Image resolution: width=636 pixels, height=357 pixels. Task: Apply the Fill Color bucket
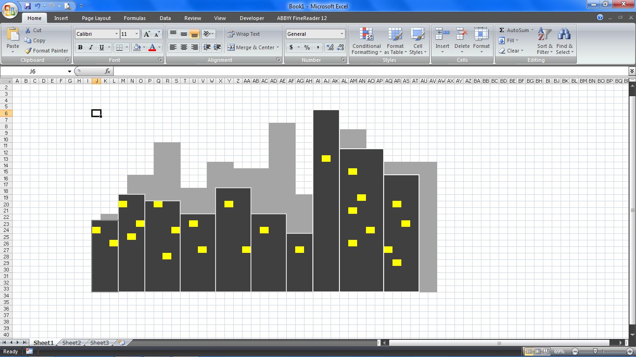tap(137, 47)
